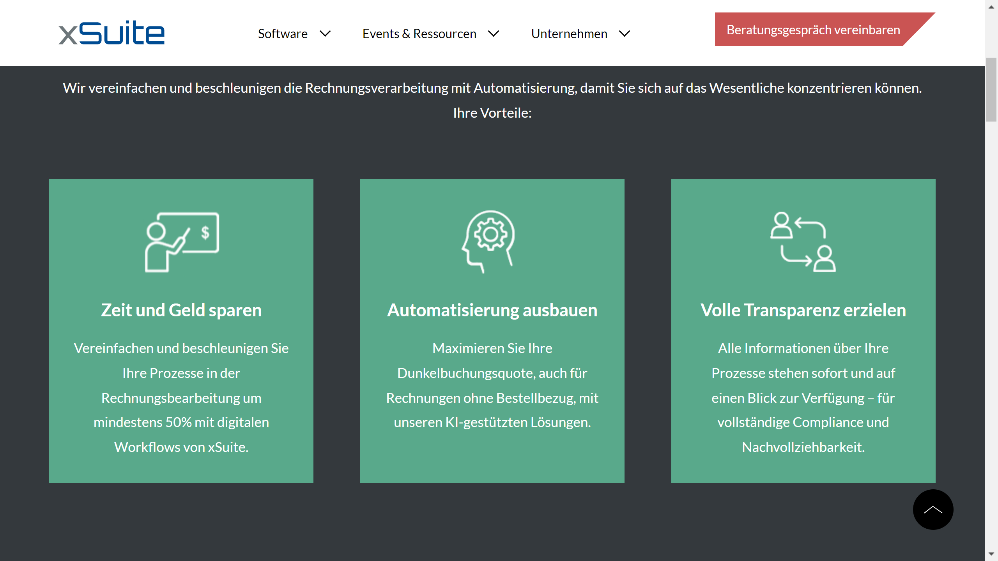This screenshot has width=998, height=561.
Task: Click the scrollbar up arrow
Action: click(991, 7)
